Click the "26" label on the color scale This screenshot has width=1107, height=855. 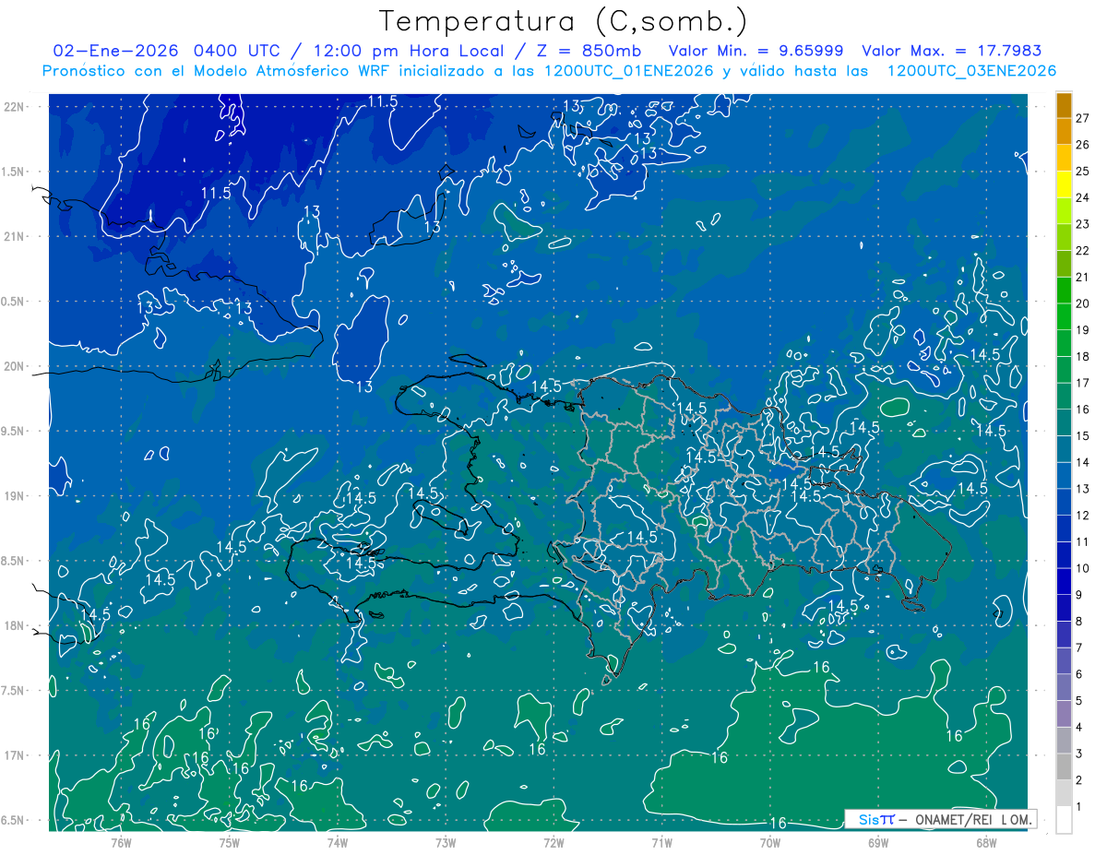(x=1083, y=145)
